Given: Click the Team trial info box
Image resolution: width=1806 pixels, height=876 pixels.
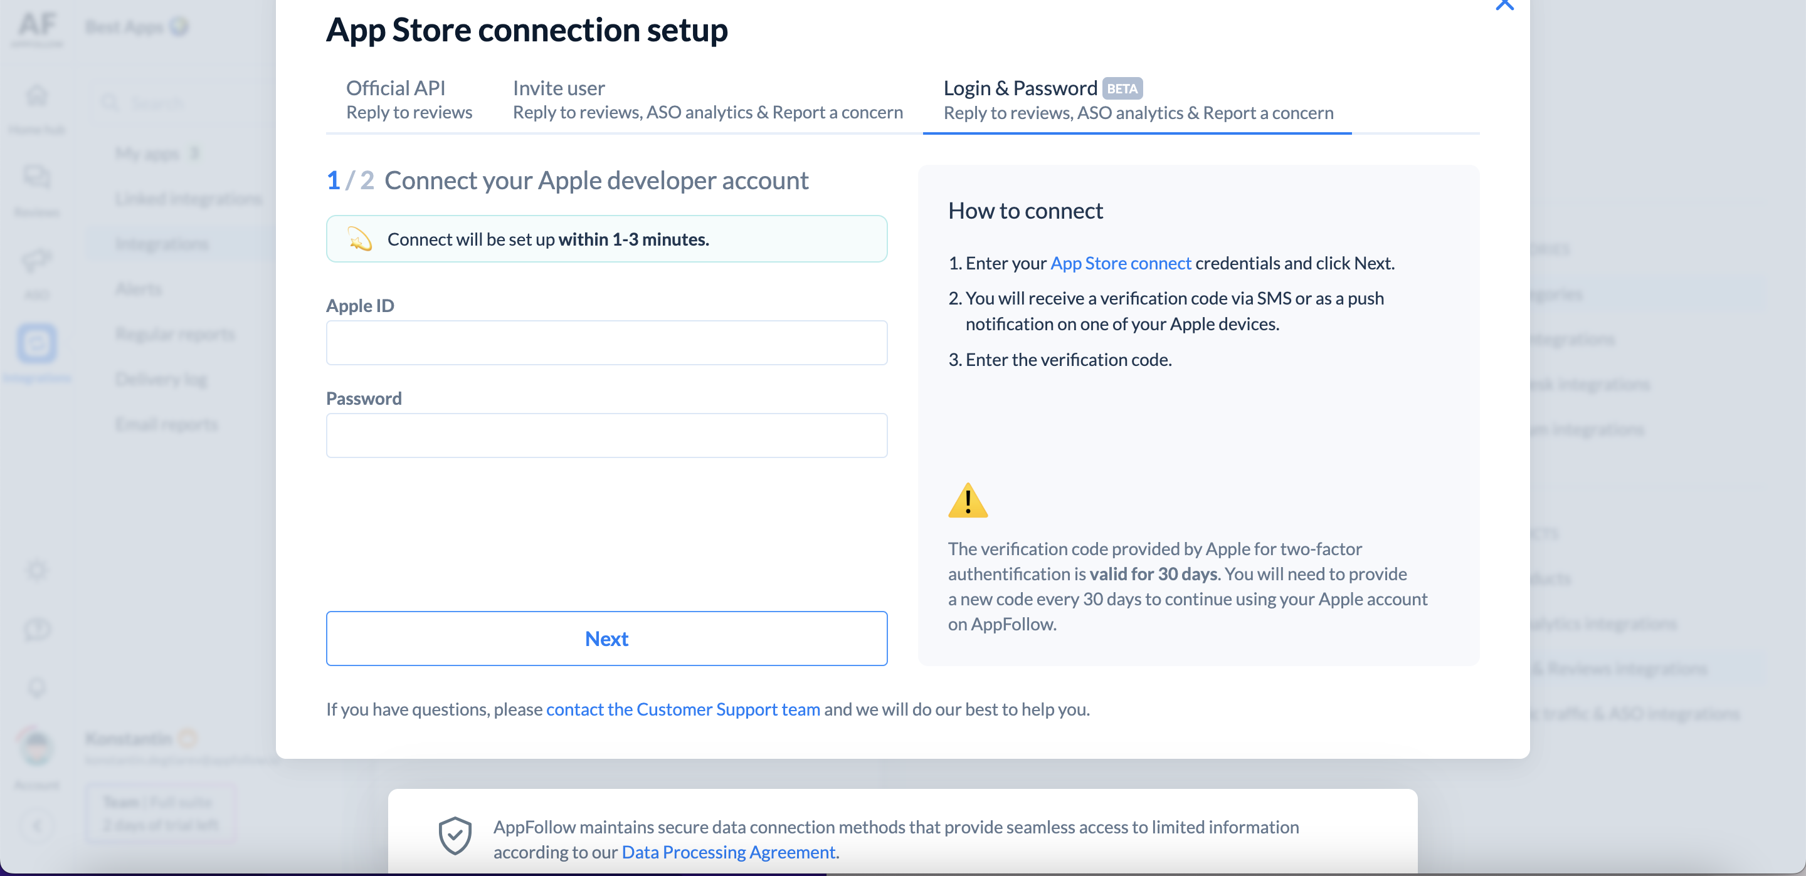Looking at the screenshot, I should [x=161, y=813].
